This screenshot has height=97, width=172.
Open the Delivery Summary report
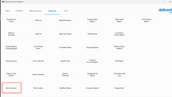pyautogui.click(x=11, y=34)
